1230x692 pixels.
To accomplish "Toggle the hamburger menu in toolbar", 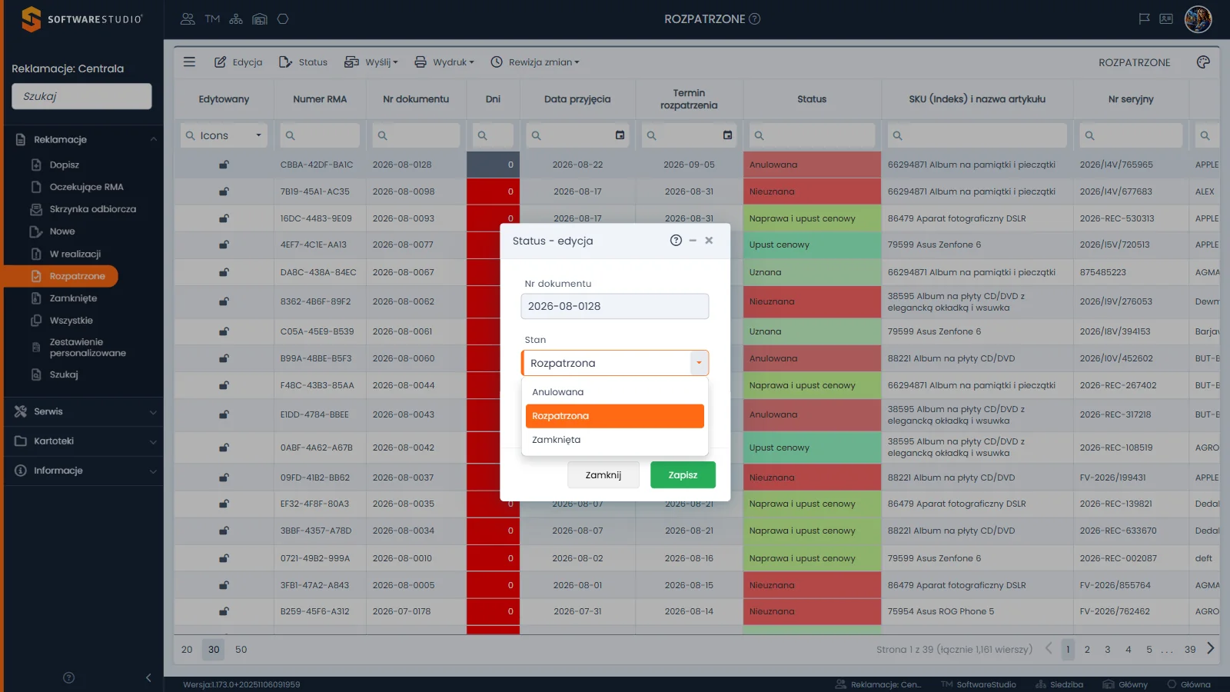I will 189,62.
